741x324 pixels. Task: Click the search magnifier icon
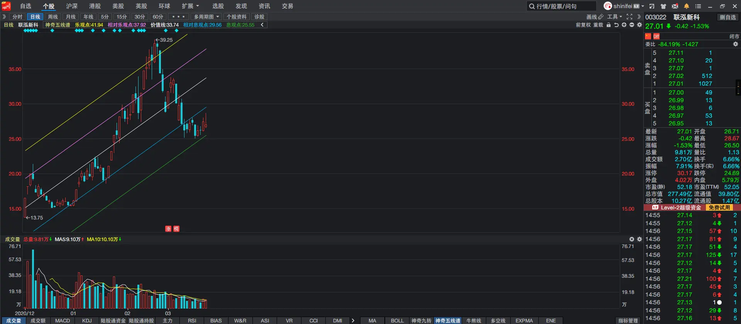tap(532, 6)
